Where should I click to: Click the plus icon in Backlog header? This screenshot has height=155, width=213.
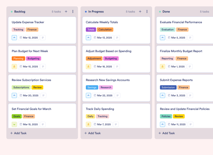point(66,12)
